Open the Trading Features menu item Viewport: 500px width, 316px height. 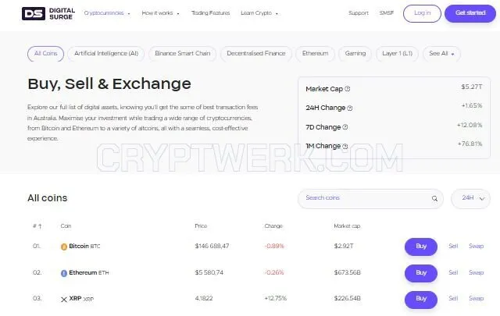[210, 13]
